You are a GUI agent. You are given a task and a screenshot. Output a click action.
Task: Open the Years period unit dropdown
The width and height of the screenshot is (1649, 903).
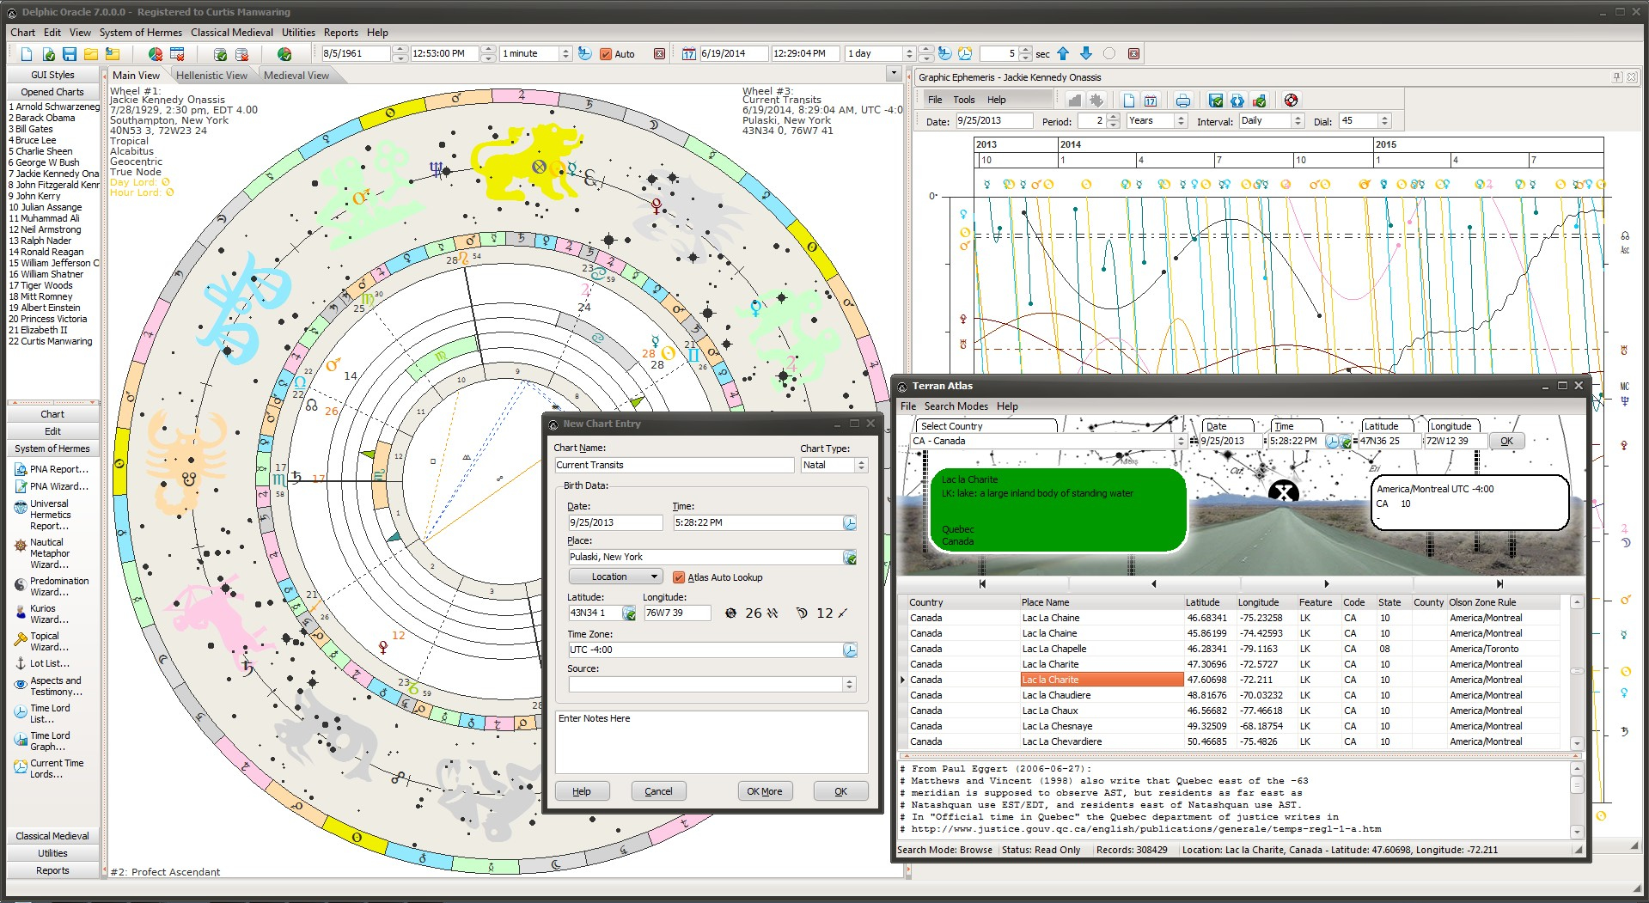point(1181,121)
